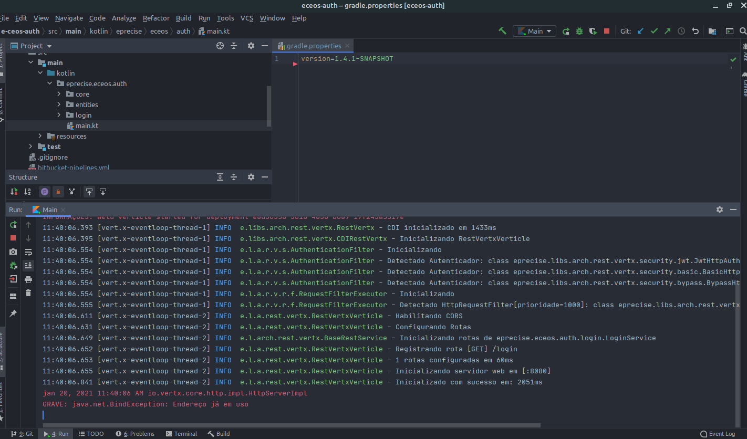Toggle soft-wrap in Run console

[28, 252]
